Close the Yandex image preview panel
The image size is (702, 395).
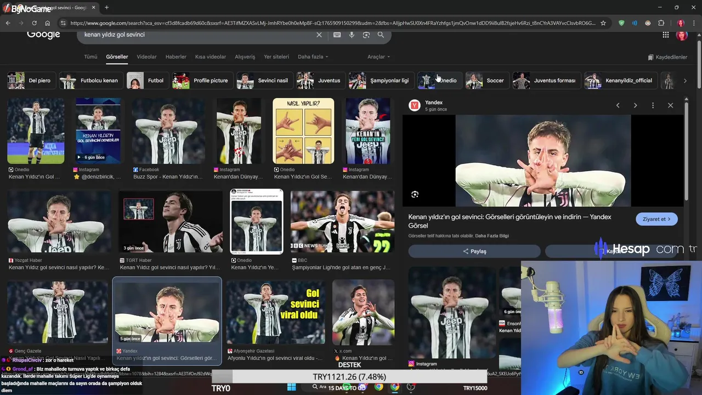pyautogui.click(x=670, y=105)
